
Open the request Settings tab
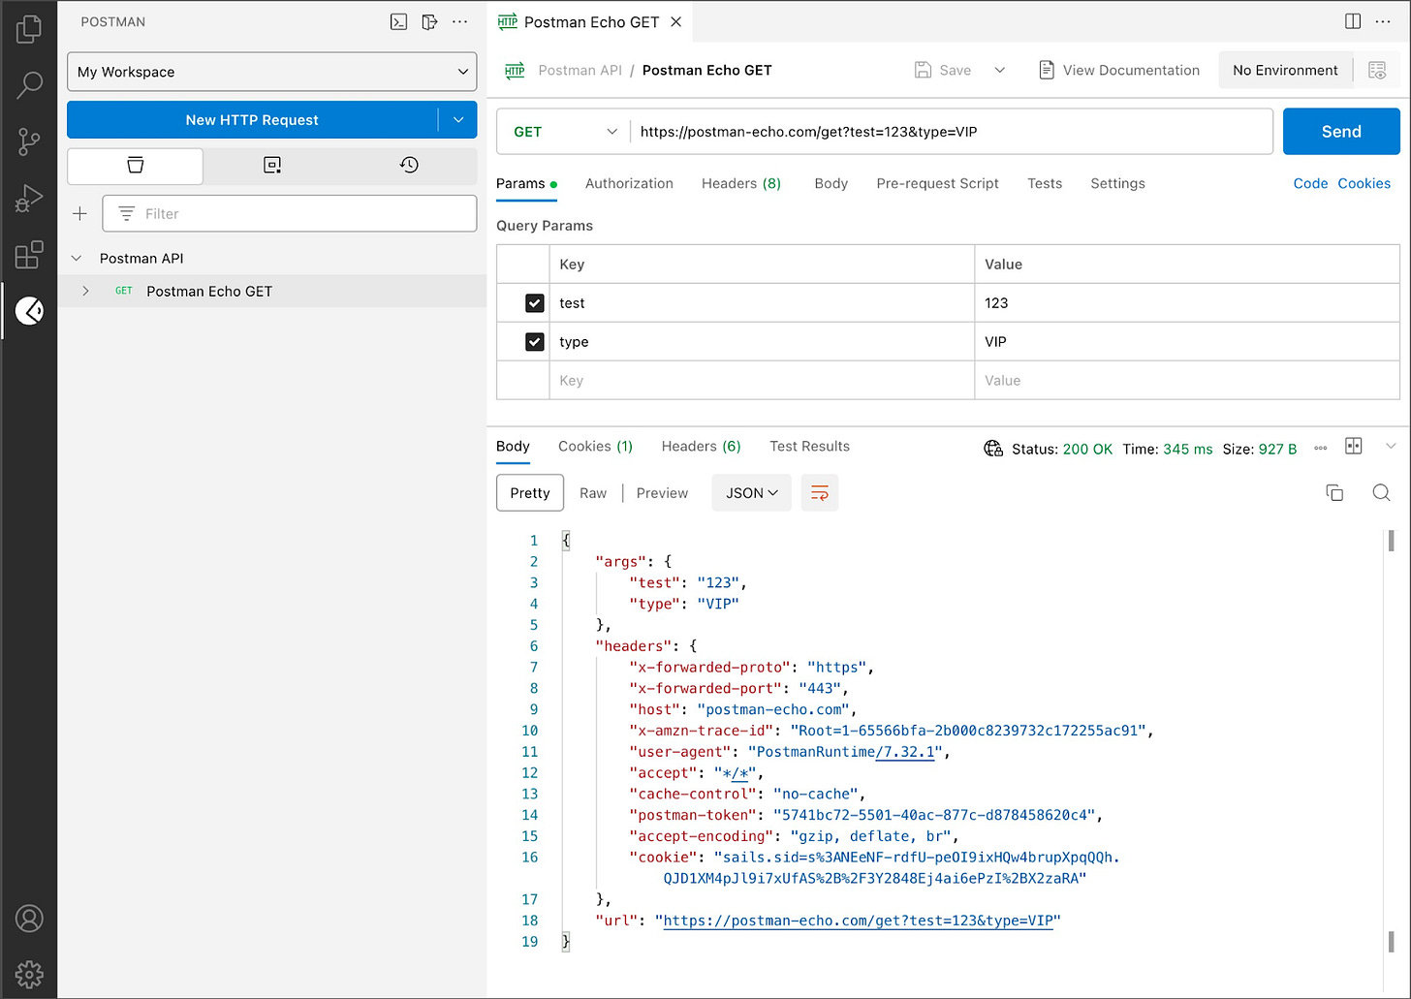pyautogui.click(x=1117, y=183)
